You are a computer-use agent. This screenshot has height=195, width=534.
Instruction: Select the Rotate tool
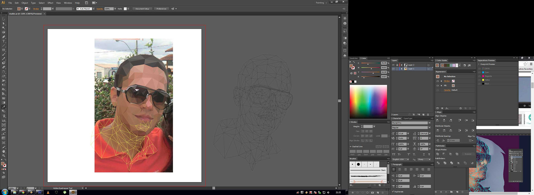point(4,72)
